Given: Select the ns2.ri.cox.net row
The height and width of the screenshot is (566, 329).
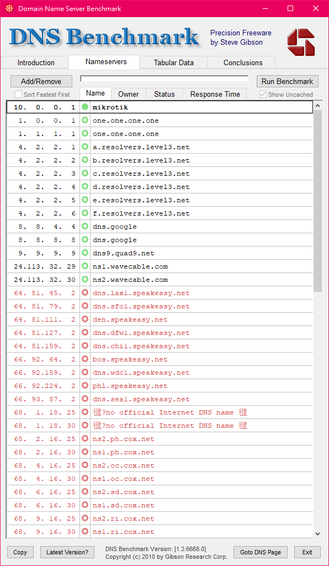Looking at the screenshot, I should (160, 518).
